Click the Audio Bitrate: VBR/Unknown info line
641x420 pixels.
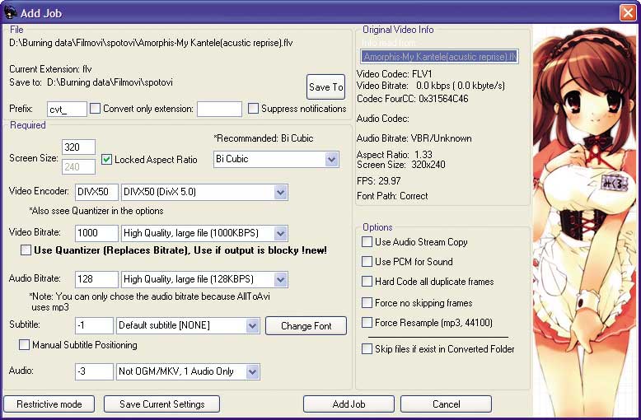point(414,138)
